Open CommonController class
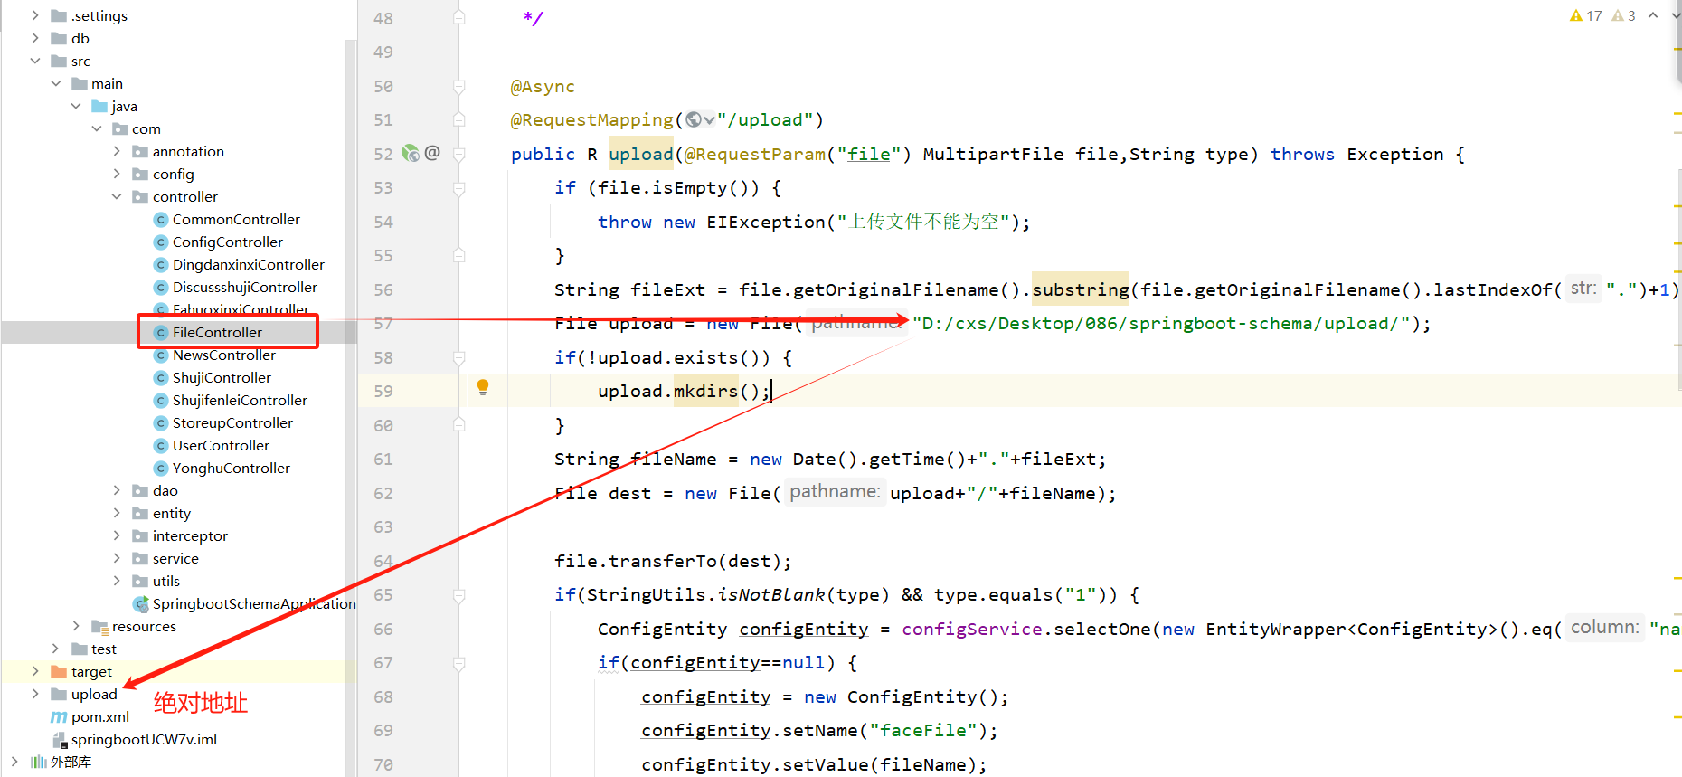Viewport: 1682px width, 777px height. click(x=236, y=219)
